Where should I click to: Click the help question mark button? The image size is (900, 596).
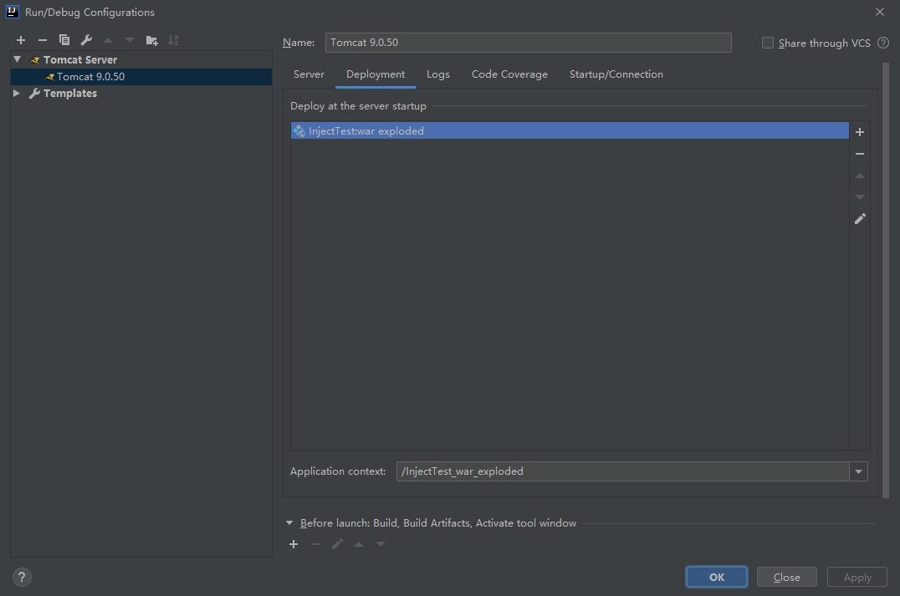pyautogui.click(x=23, y=577)
